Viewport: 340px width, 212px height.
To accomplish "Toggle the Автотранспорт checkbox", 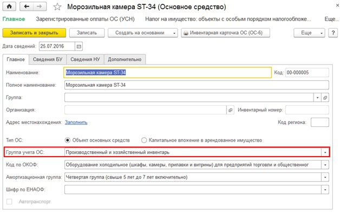I will (9, 202).
